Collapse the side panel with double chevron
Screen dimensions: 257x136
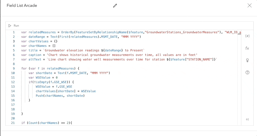click(247, 119)
